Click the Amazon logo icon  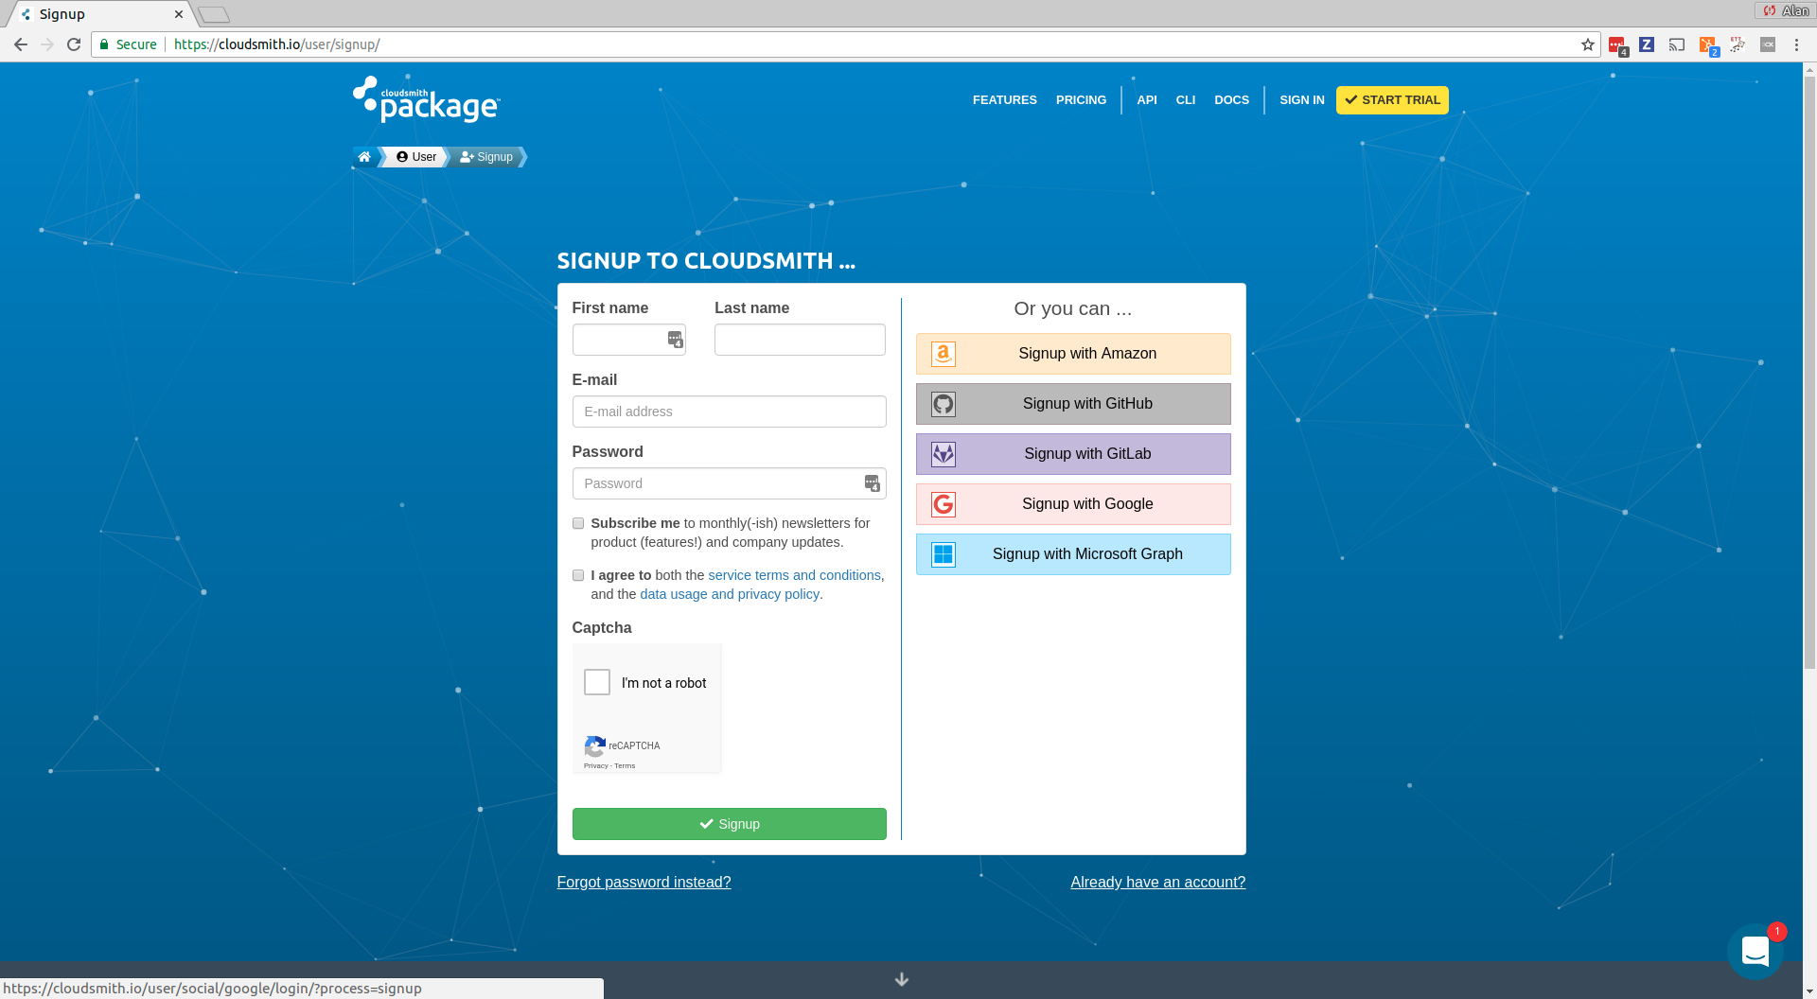(944, 354)
